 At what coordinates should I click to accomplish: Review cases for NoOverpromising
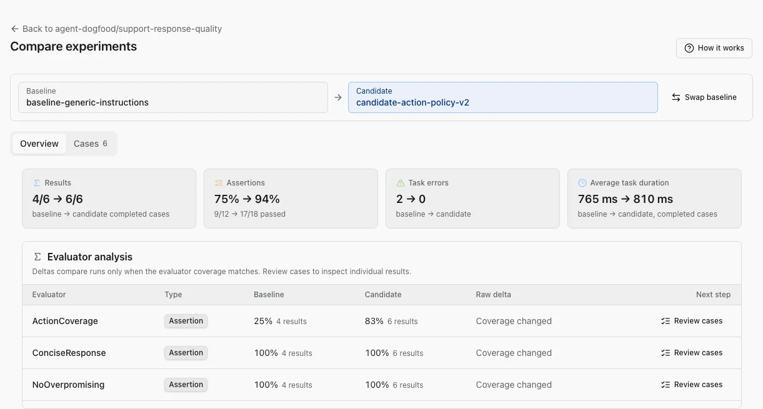(692, 385)
